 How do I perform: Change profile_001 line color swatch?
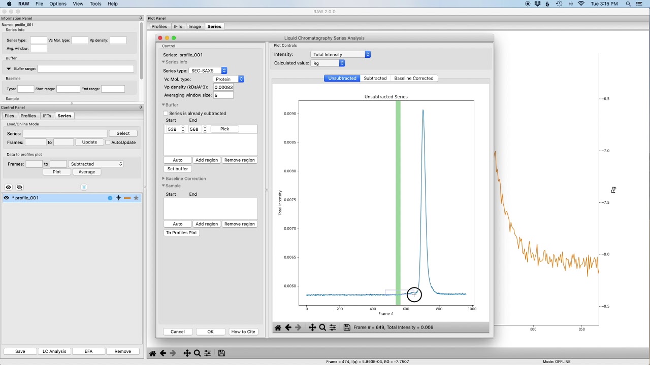click(x=127, y=198)
